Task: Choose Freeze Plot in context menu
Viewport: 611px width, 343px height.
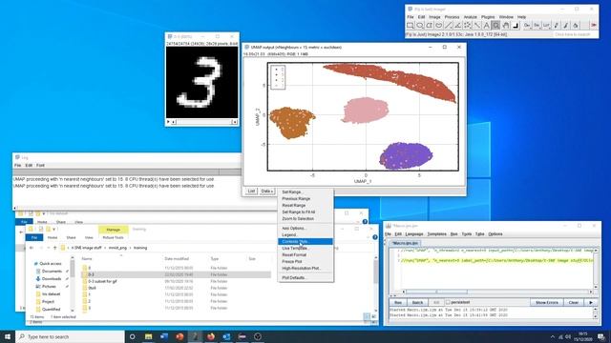Action: pos(305,261)
